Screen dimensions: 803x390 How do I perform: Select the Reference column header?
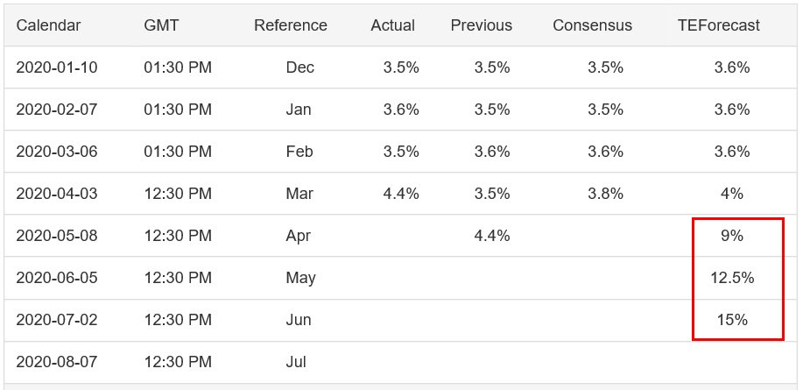291,25
